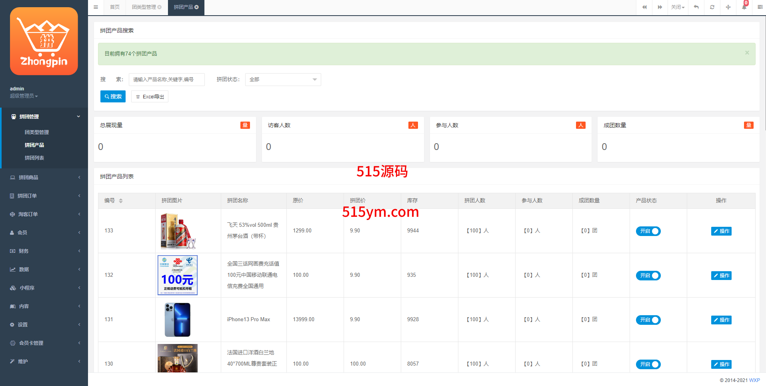
Task: Toggle product status for iPhone13 Pro Max
Action: click(648, 320)
